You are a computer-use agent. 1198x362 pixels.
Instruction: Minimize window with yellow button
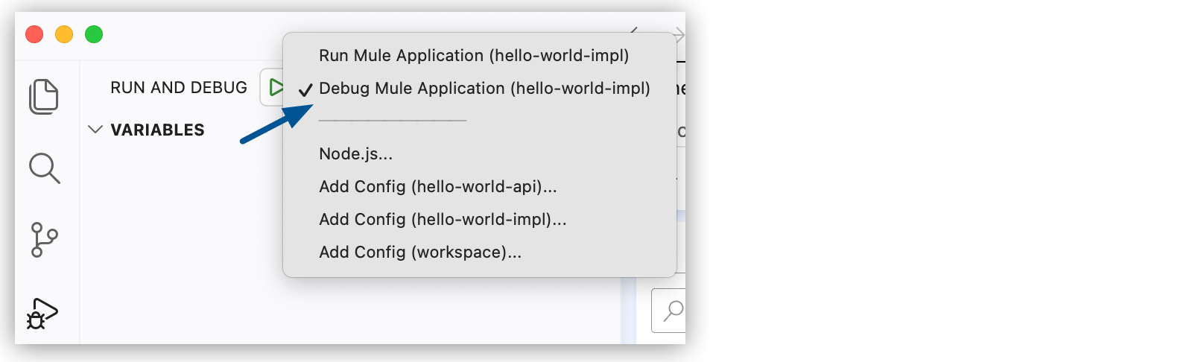point(64,34)
